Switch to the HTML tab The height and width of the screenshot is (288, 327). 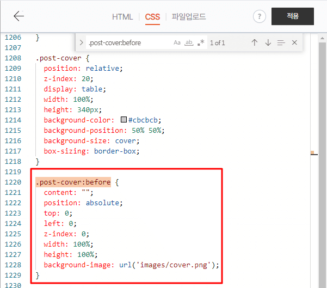pyautogui.click(x=122, y=17)
